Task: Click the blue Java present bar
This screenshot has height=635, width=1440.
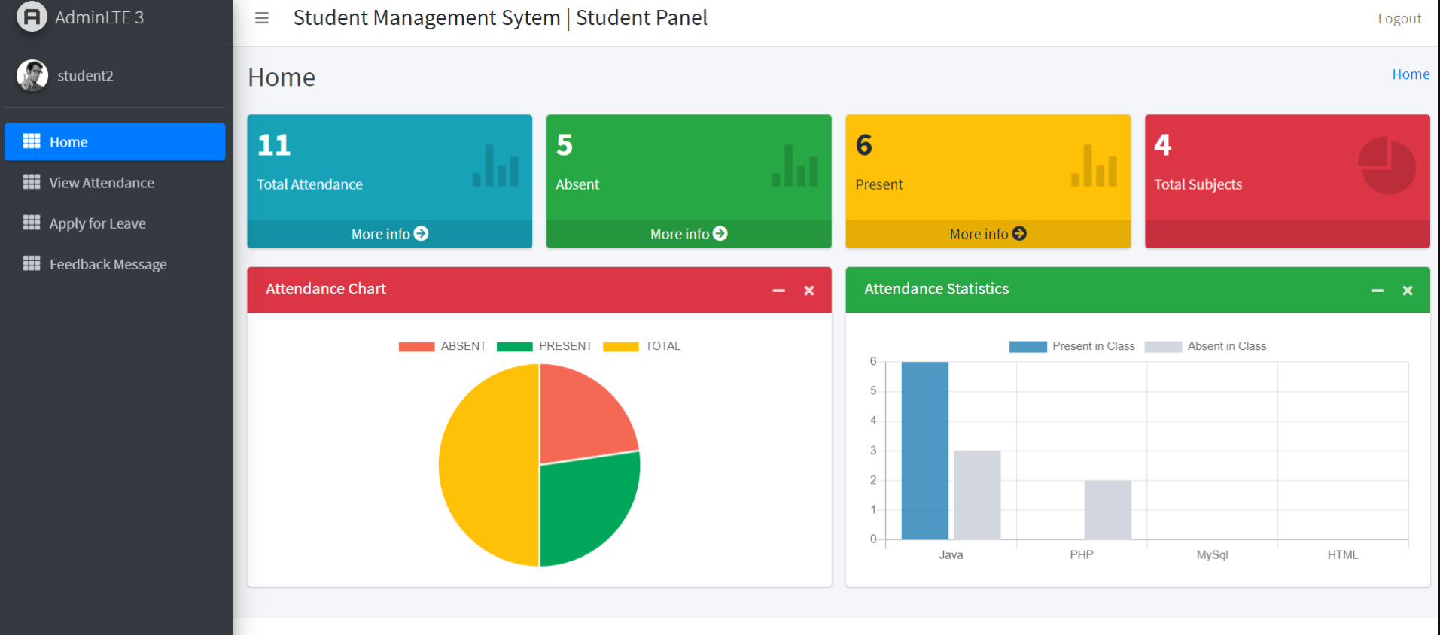Action: pos(925,451)
